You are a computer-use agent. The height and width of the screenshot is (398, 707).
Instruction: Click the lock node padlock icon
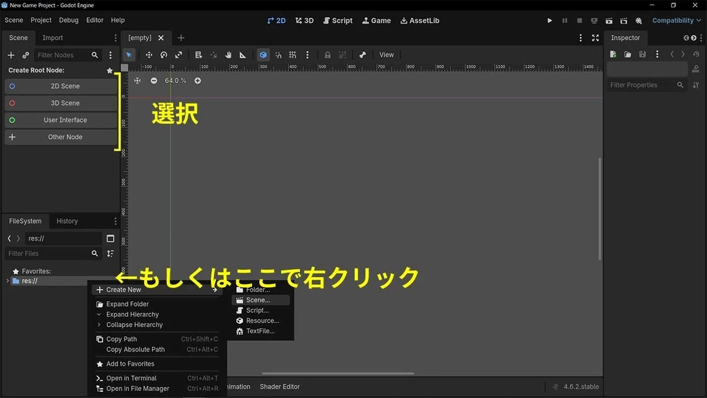pos(328,55)
